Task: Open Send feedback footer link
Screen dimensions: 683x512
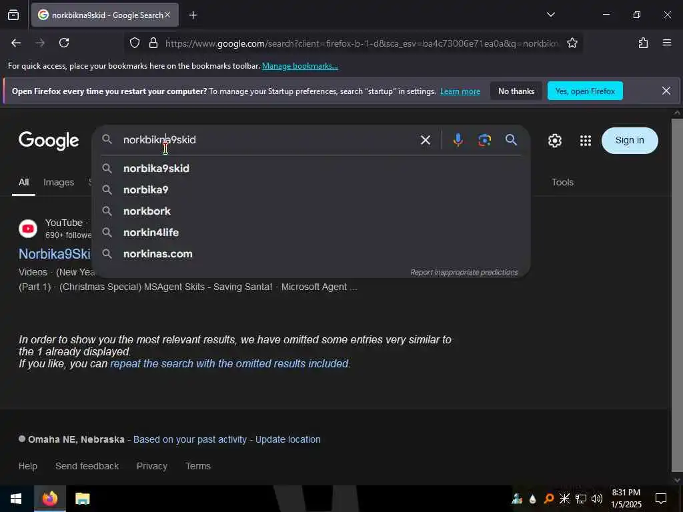Action: (x=87, y=466)
